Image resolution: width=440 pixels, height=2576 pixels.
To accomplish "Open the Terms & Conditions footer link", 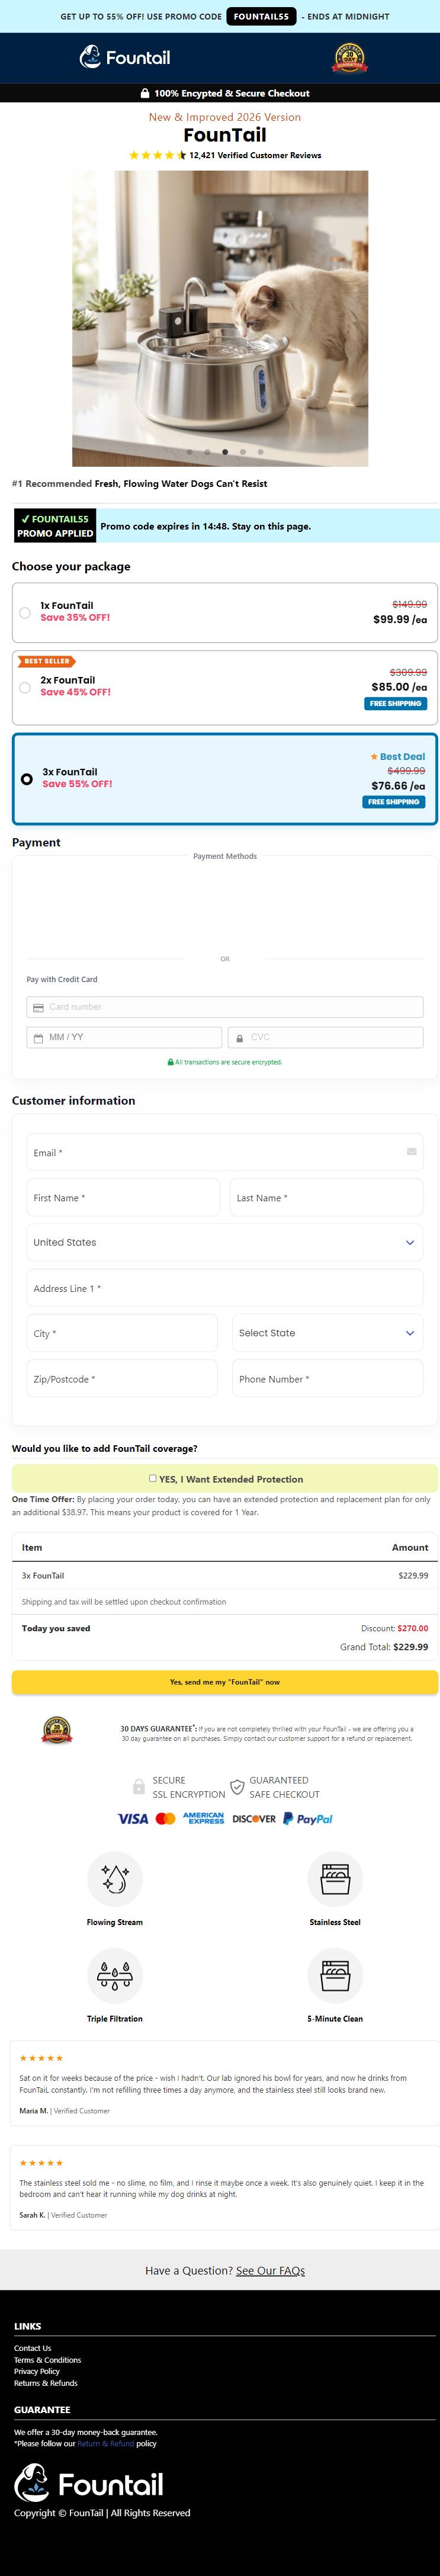I will (47, 2360).
